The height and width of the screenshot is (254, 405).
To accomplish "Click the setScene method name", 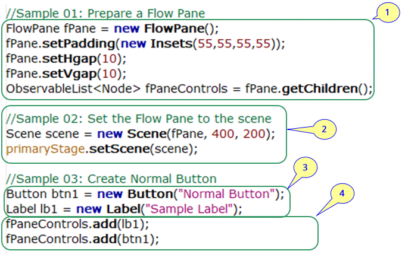I will click(x=113, y=148).
